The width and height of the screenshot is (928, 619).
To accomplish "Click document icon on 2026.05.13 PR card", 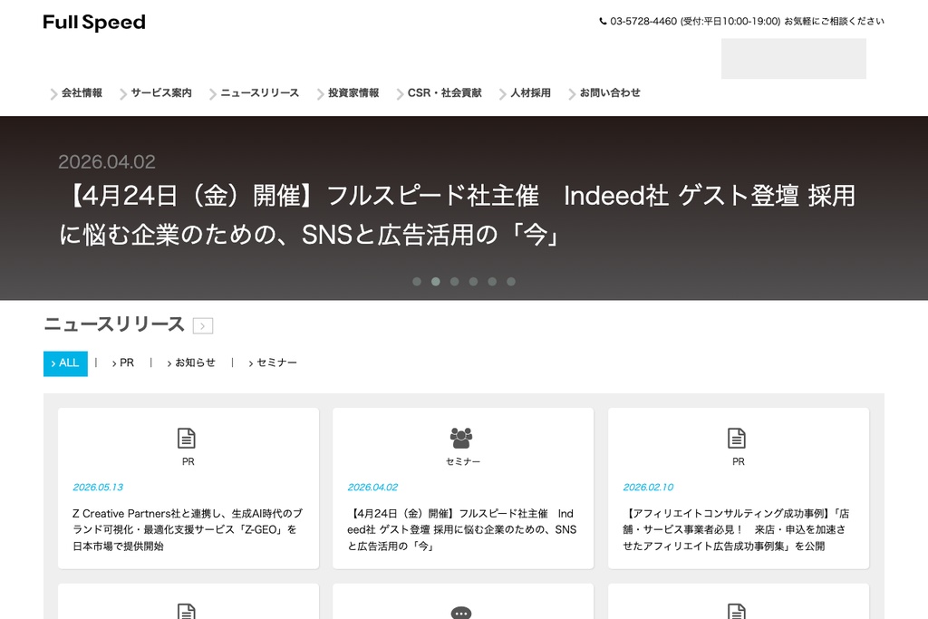I will point(187,439).
